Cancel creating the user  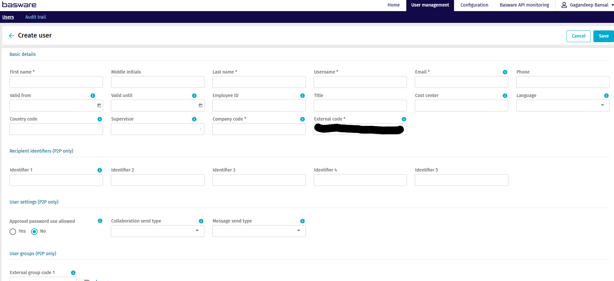pos(578,36)
